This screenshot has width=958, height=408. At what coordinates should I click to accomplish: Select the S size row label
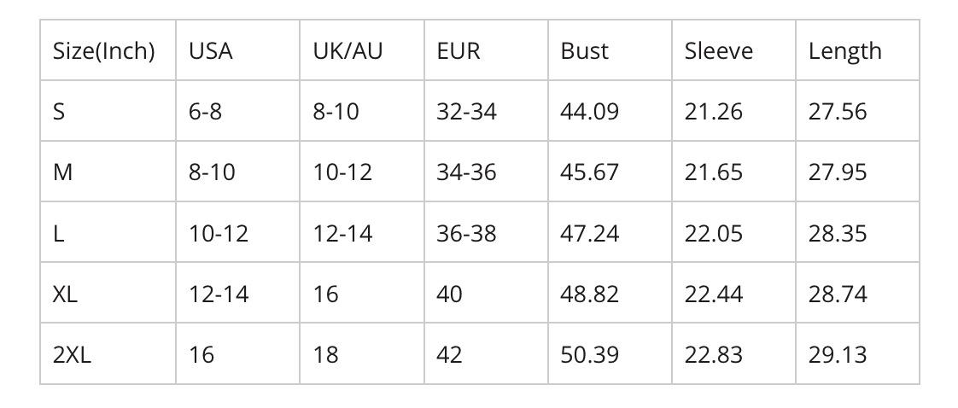click(x=59, y=112)
